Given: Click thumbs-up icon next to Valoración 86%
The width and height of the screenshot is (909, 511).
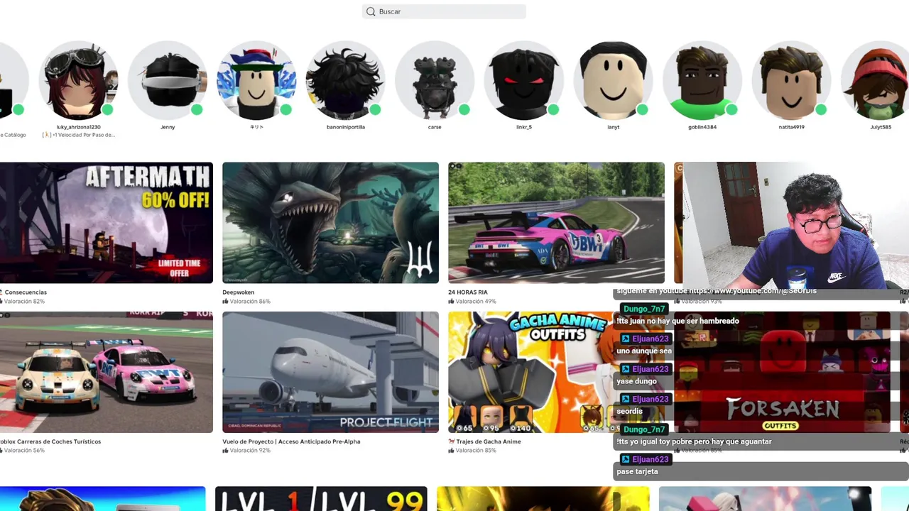Looking at the screenshot, I should [225, 301].
